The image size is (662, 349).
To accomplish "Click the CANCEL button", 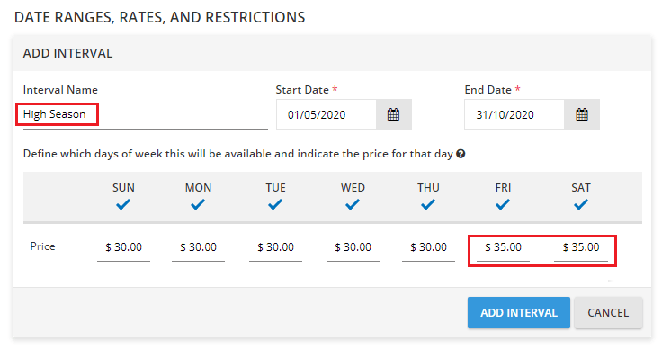I will pyautogui.click(x=608, y=313).
